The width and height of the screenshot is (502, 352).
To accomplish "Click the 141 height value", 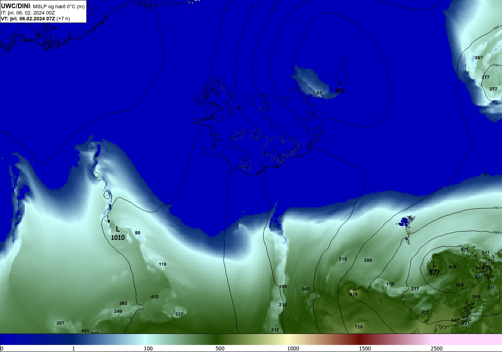I will (x=486, y=252).
